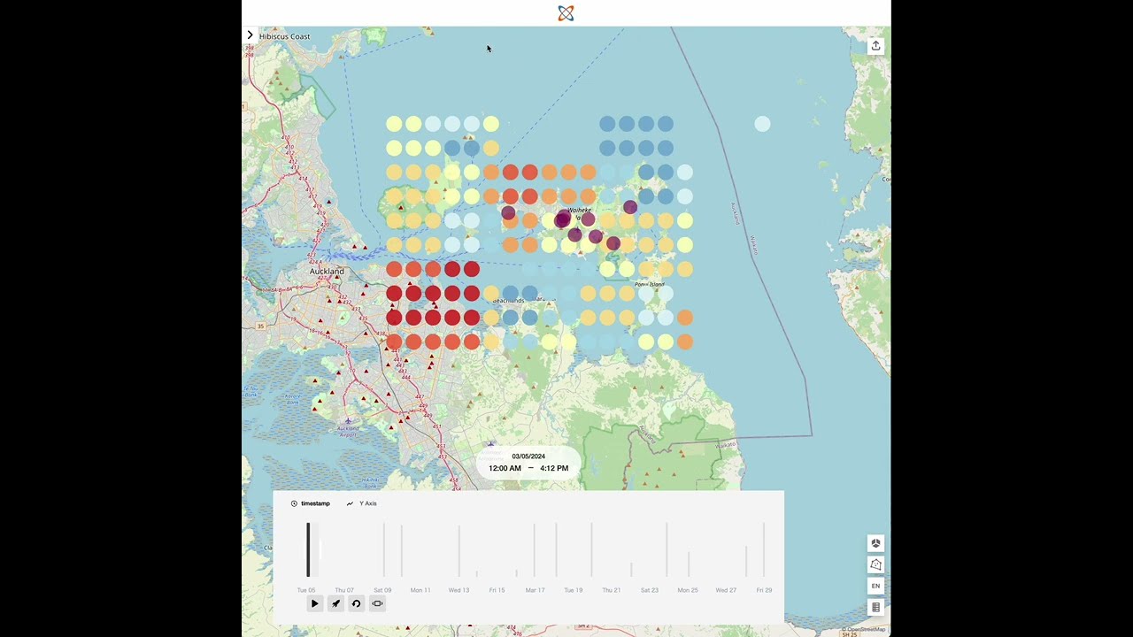This screenshot has height=637, width=1133.
Task: Click the isolated light-blue dot in the northeast
Action: point(762,124)
